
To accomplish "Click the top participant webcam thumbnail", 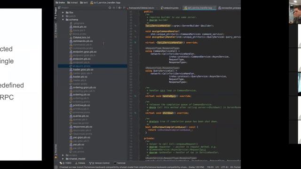I will click(295, 12).
